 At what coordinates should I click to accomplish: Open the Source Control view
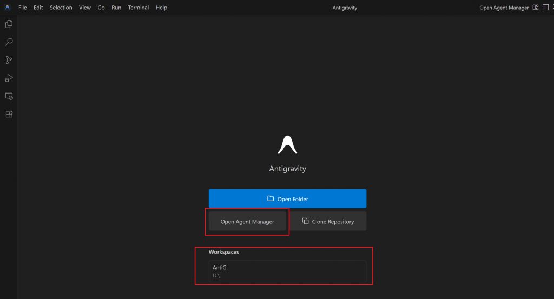coord(9,60)
